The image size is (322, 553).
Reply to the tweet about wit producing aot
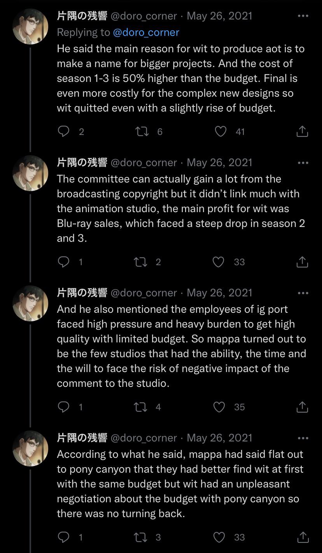click(64, 131)
